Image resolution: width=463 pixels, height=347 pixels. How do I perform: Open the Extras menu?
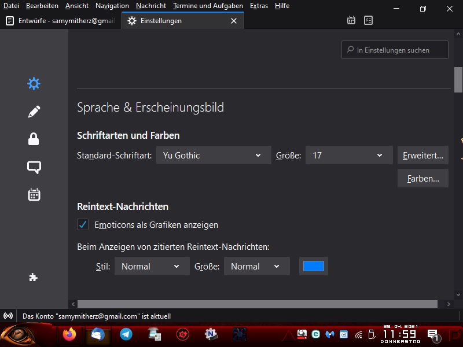(x=259, y=6)
